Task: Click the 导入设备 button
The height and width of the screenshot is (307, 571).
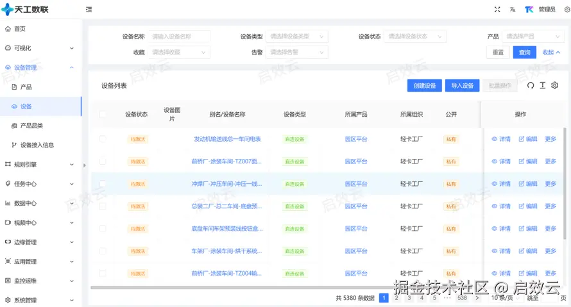Action: coord(463,85)
